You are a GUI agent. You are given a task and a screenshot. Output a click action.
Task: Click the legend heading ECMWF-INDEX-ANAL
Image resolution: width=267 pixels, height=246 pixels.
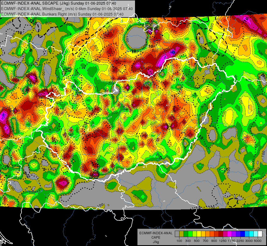point(156,233)
